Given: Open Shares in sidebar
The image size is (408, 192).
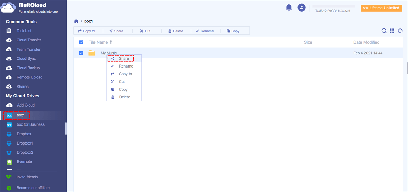Looking at the screenshot, I should (x=22, y=87).
